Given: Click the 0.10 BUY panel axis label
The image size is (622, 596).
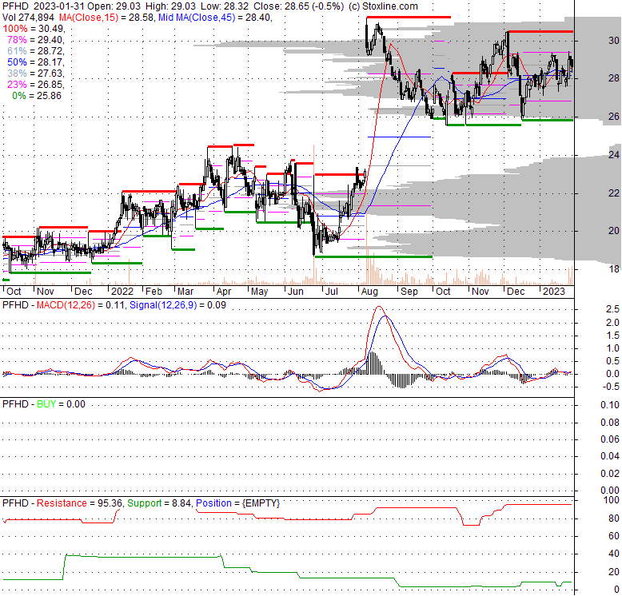Looking at the screenshot, I should 610,405.
